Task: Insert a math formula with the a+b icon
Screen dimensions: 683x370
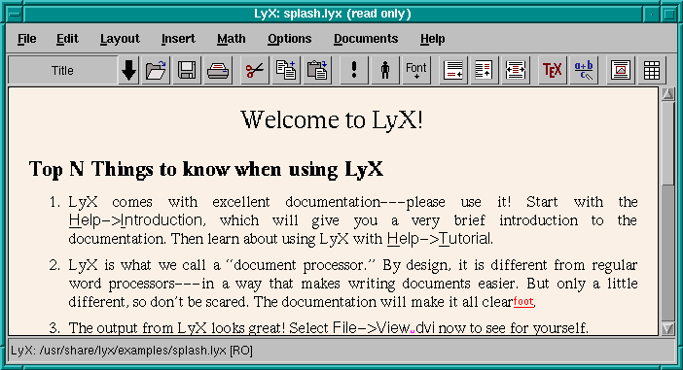Action: [584, 70]
